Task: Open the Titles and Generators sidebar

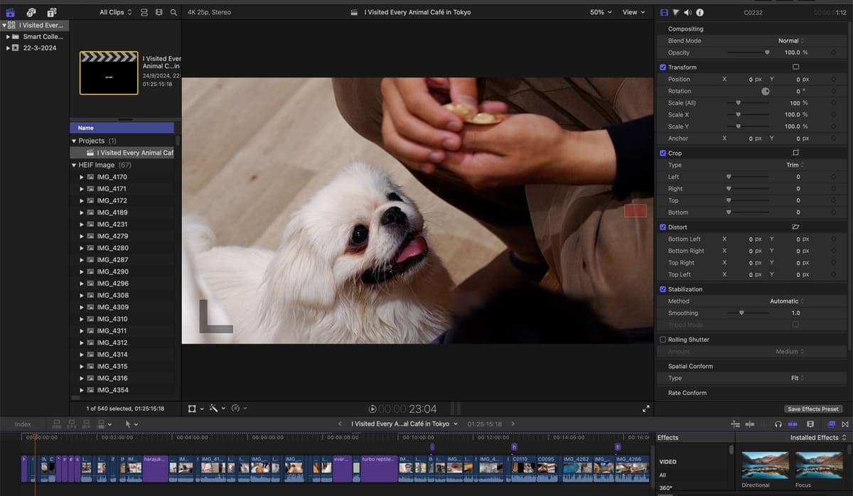Action: [x=52, y=12]
